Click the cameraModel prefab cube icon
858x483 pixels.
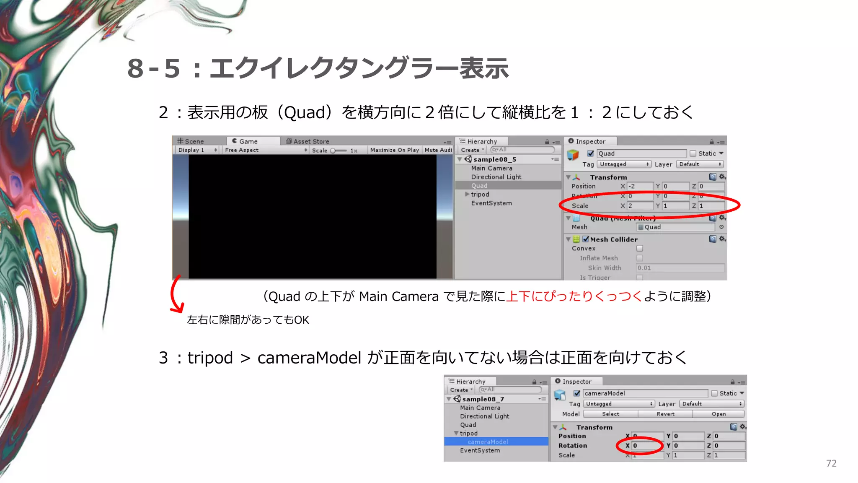pyautogui.click(x=560, y=395)
